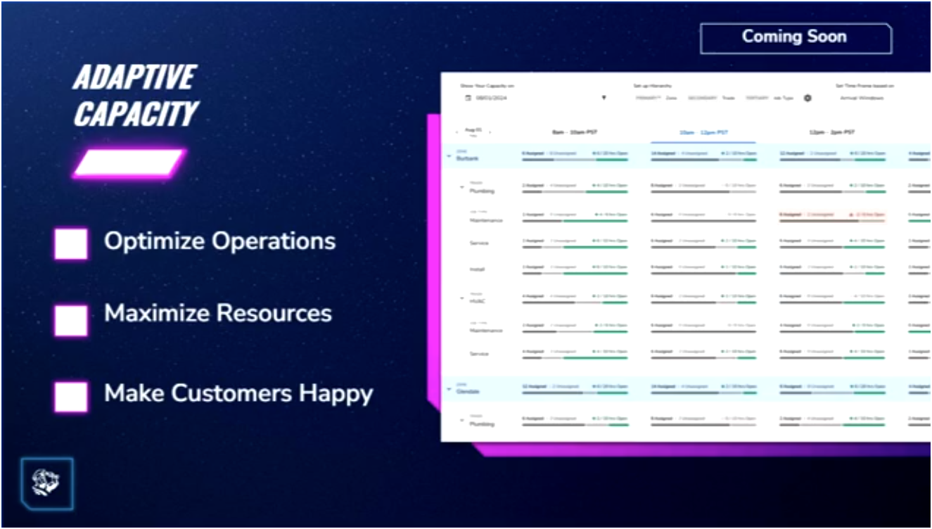Click the Install 10am-12pm capacity cell
Screen dimensions: 932x529
tap(703, 269)
